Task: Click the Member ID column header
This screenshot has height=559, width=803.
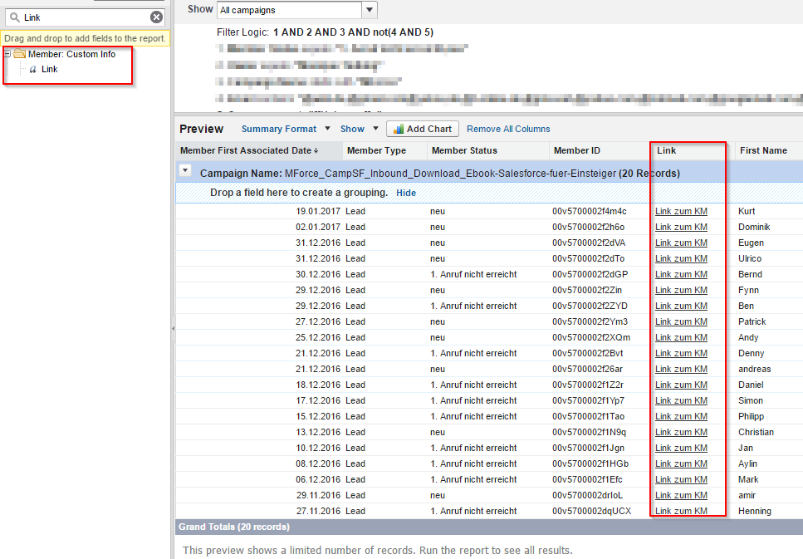Action: 600,150
